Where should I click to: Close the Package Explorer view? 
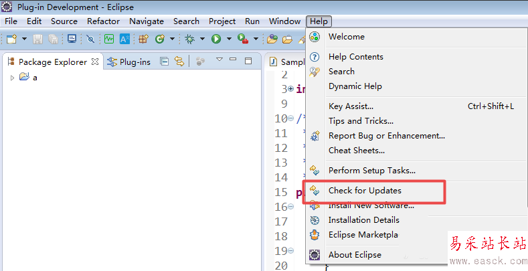pyautogui.click(x=95, y=62)
